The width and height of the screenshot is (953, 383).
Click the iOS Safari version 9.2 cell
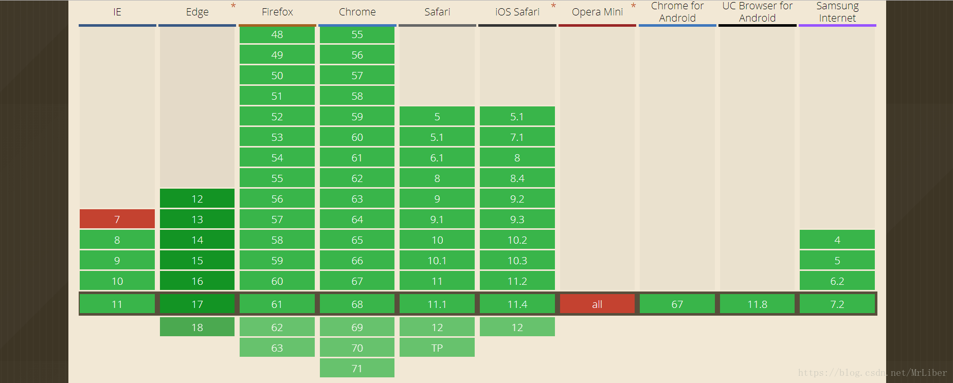[x=517, y=198]
